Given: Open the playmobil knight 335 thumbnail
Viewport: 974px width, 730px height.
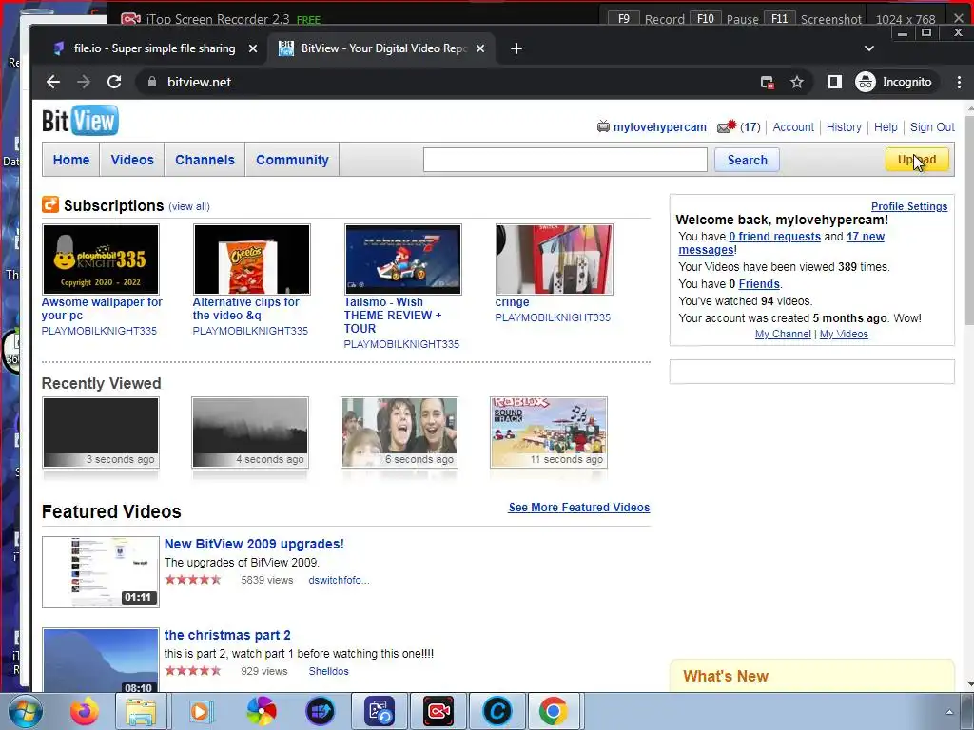Looking at the screenshot, I should [101, 259].
